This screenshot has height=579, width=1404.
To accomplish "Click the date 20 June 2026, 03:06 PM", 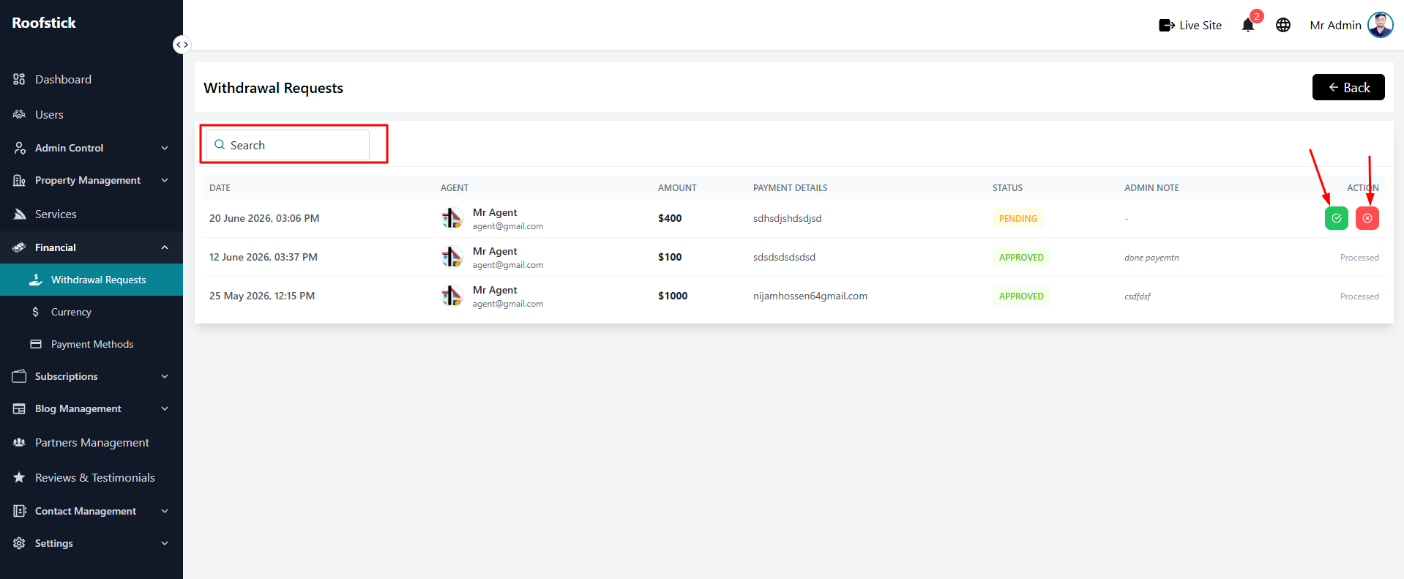I will coord(264,218).
